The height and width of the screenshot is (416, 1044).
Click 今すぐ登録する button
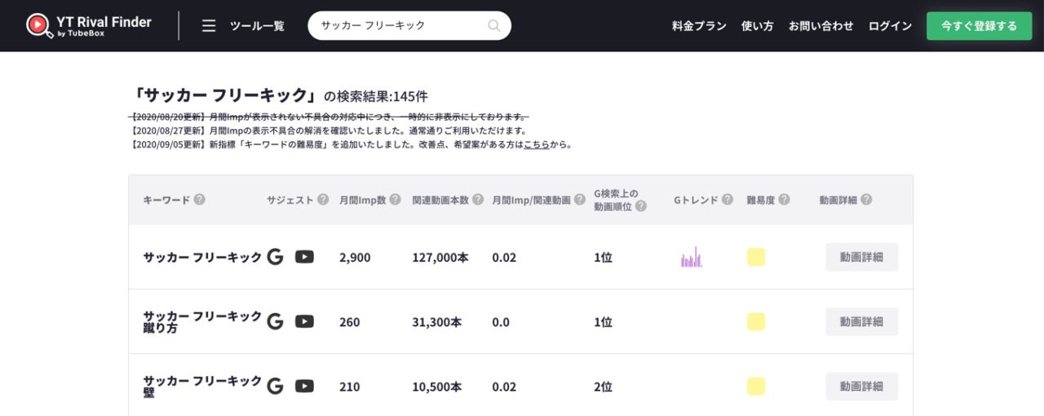[x=979, y=26]
